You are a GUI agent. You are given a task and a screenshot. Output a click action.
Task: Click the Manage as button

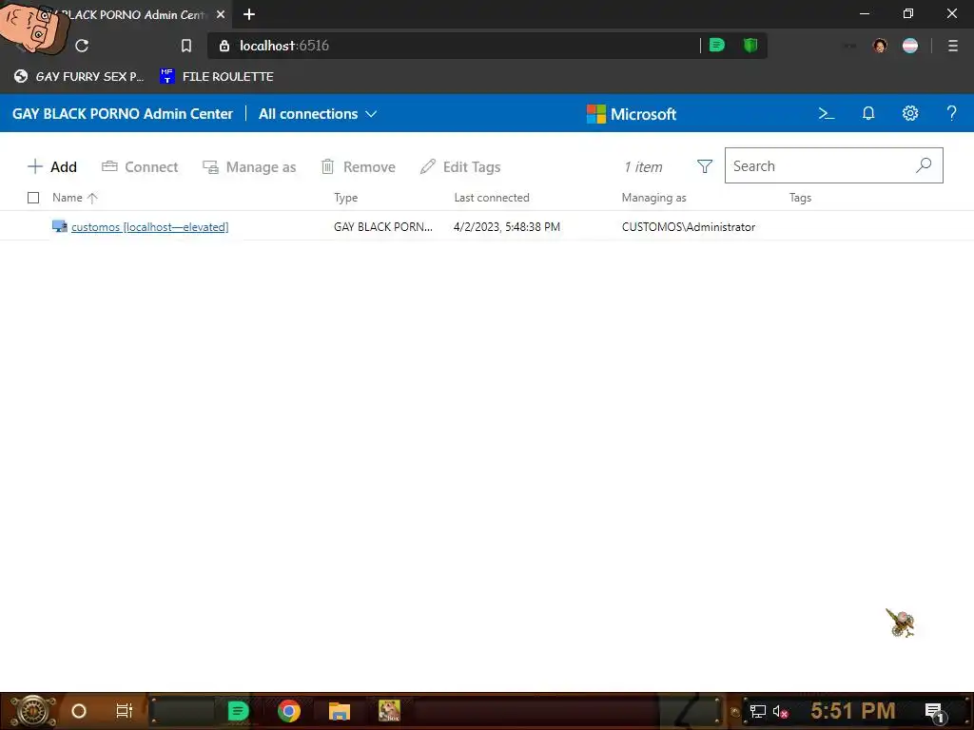249,166
